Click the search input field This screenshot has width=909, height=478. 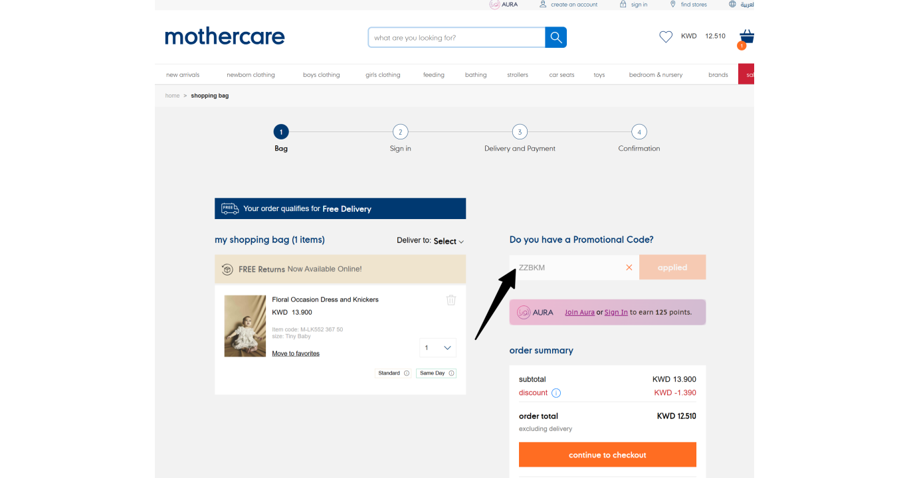click(456, 38)
